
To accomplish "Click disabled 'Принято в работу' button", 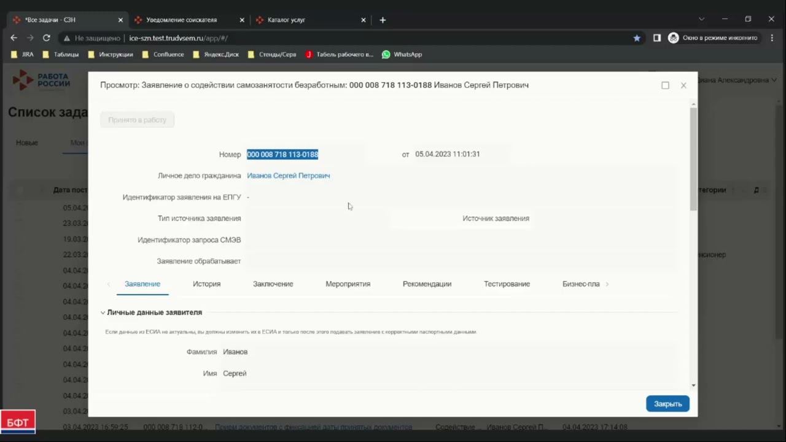I will point(138,120).
